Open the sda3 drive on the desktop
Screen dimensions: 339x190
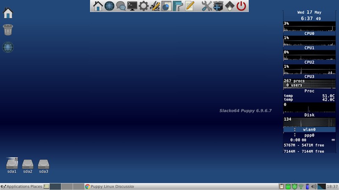point(44,165)
